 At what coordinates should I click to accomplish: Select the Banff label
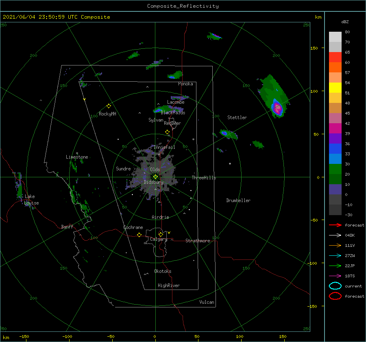point(67,227)
